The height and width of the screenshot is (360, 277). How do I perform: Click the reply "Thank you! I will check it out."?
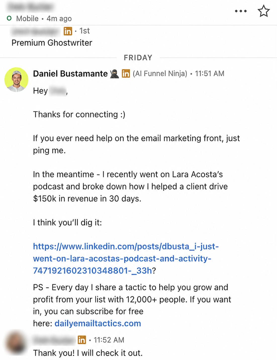tap(88, 353)
